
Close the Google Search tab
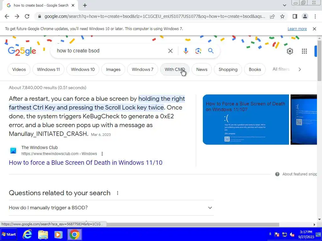click(73, 6)
